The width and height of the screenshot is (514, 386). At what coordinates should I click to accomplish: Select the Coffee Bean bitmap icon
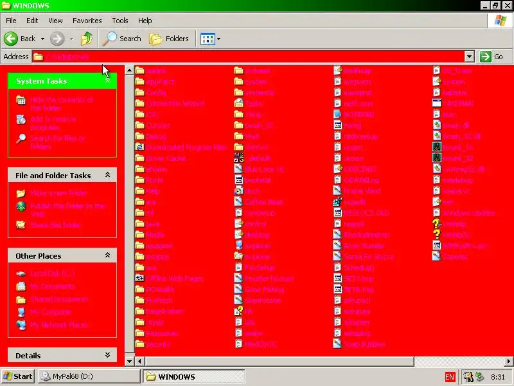point(239,202)
